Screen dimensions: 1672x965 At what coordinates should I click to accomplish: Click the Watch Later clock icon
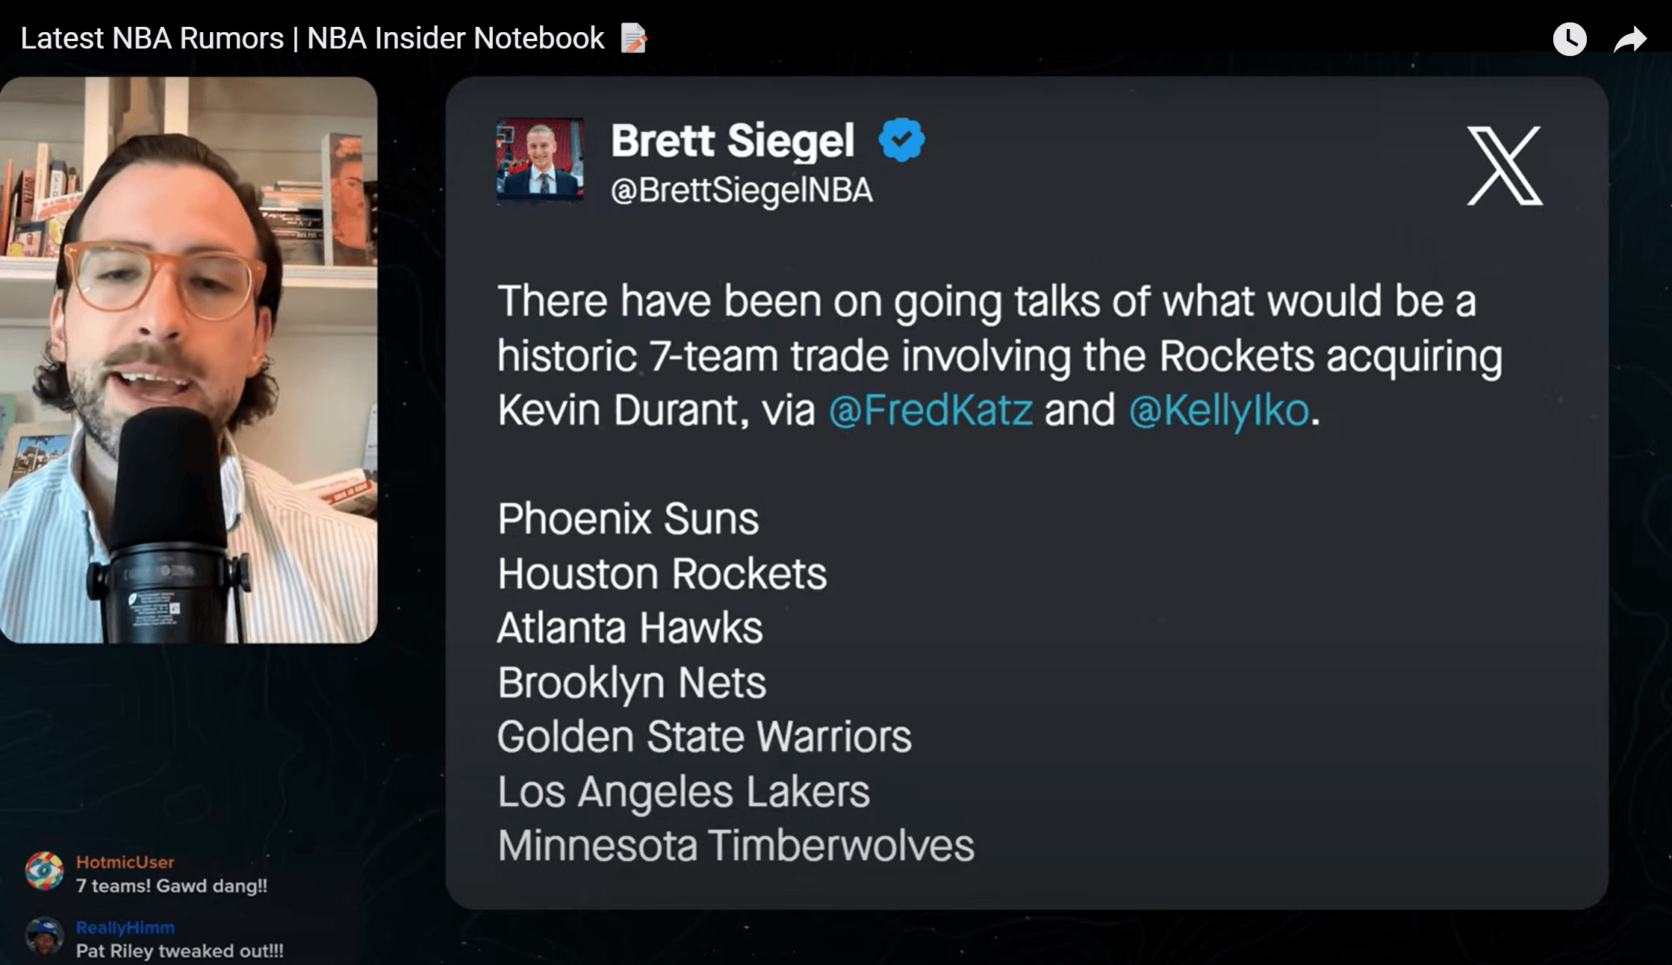click(x=1570, y=39)
